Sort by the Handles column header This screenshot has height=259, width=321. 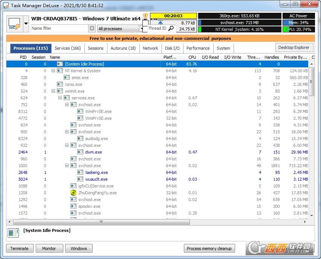click(x=272, y=57)
